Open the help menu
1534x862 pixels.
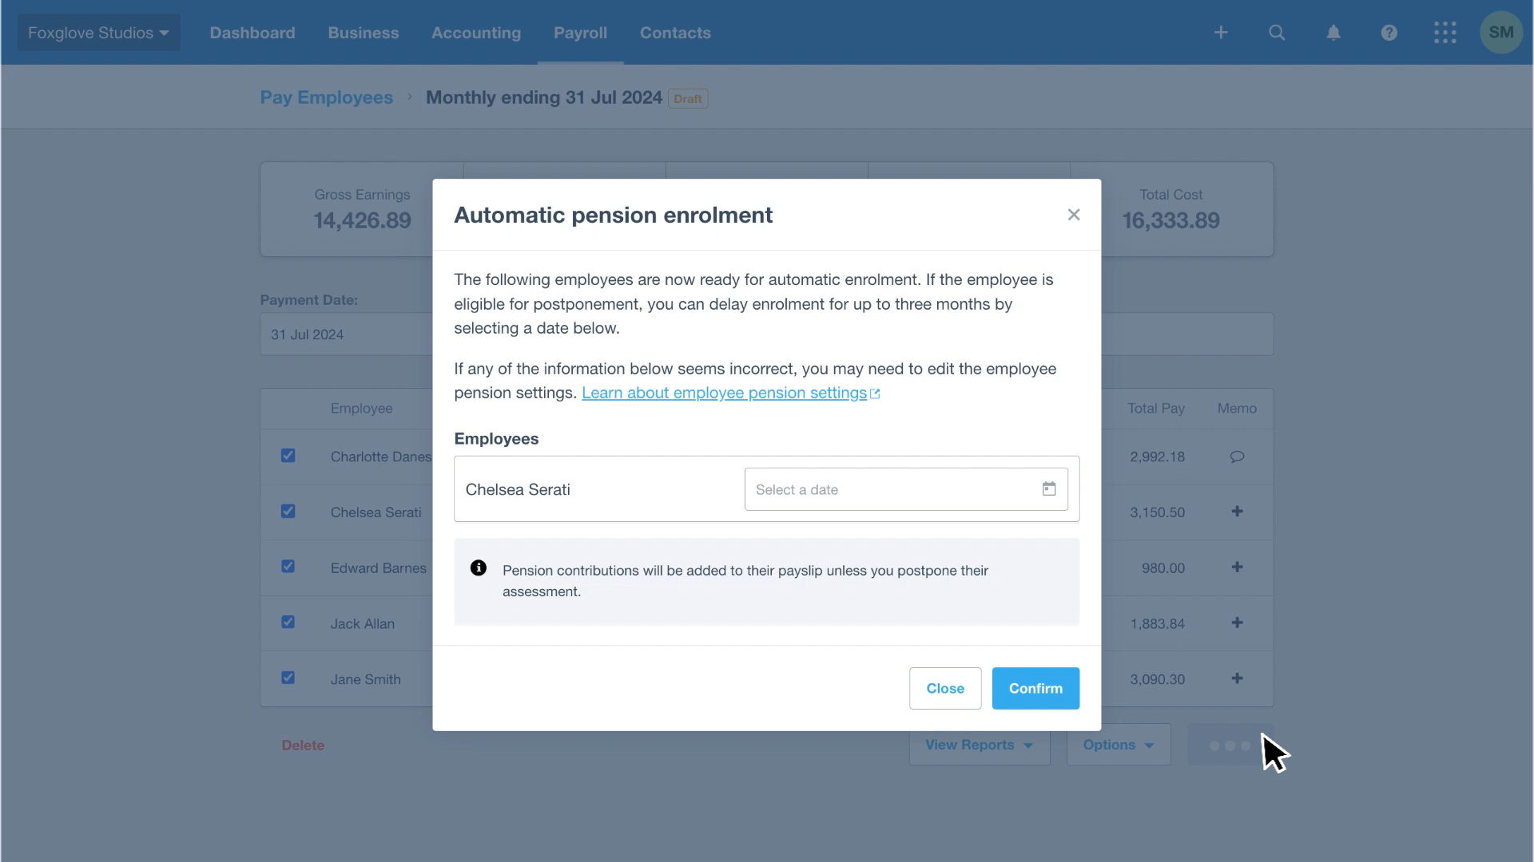coord(1389,32)
